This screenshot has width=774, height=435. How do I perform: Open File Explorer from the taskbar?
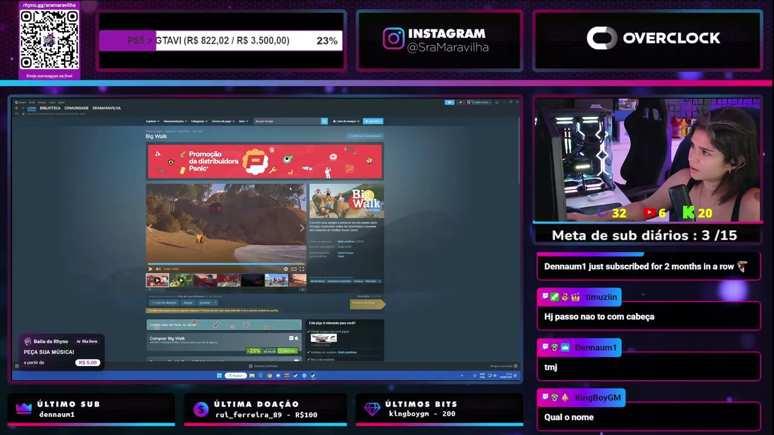pos(252,375)
